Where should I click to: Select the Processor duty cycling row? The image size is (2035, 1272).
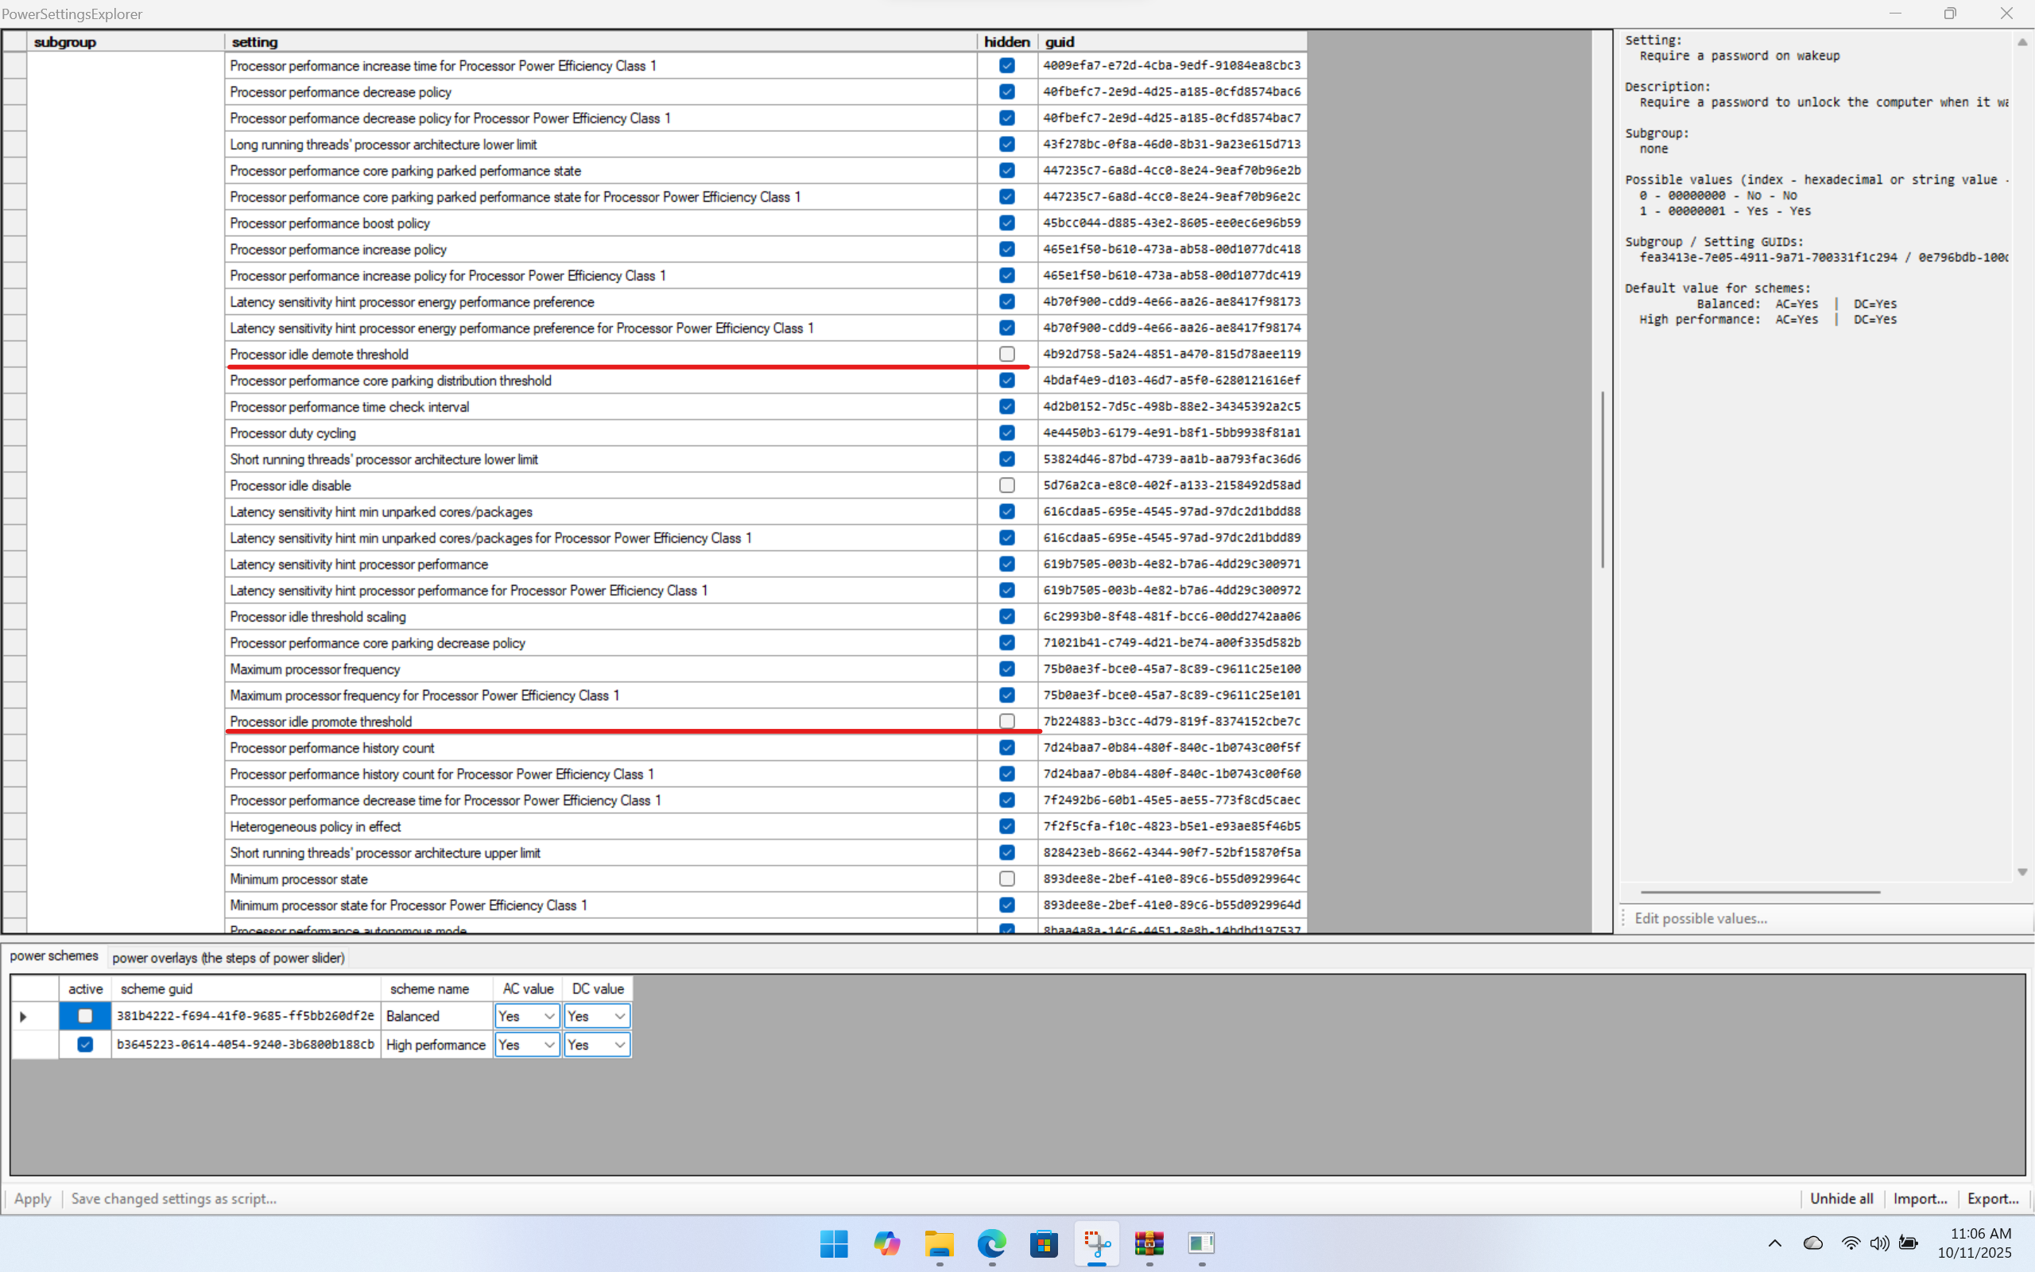pyautogui.click(x=293, y=433)
